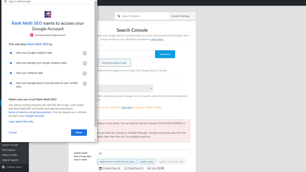Open the terms of service link

pyautogui.click(x=18, y=112)
